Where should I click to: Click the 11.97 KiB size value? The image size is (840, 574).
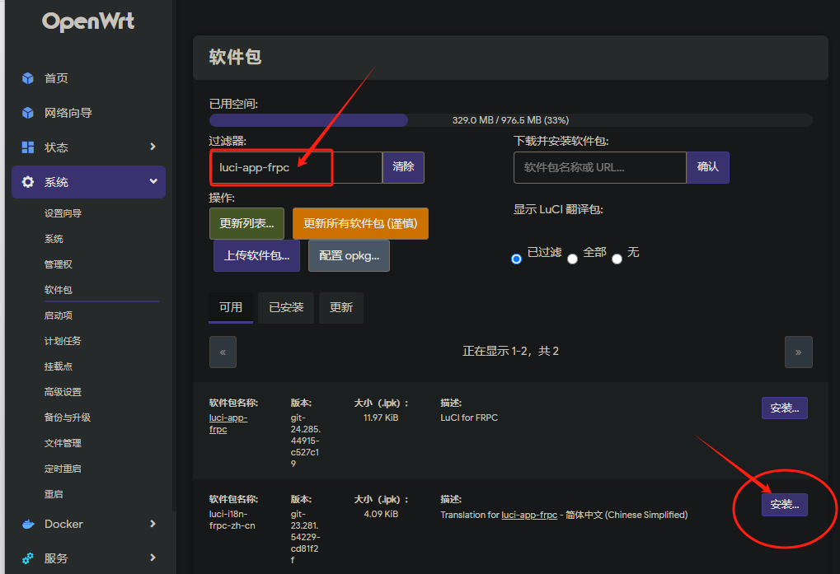click(381, 418)
